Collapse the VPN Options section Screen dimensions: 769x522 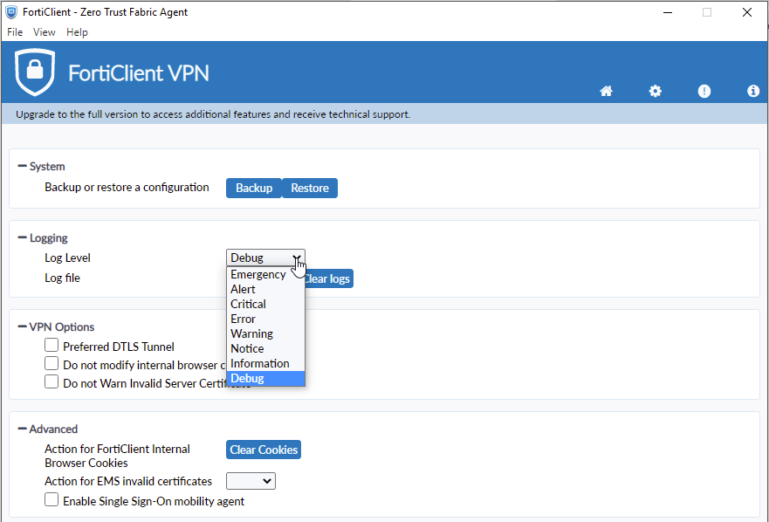click(22, 326)
